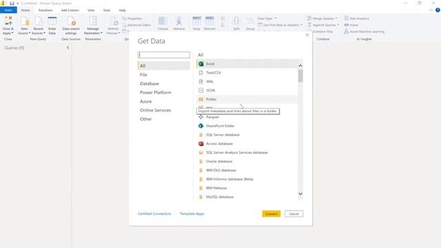Choose the Folder connector icon
This screenshot has height=248, width=441.
pyautogui.click(x=201, y=99)
